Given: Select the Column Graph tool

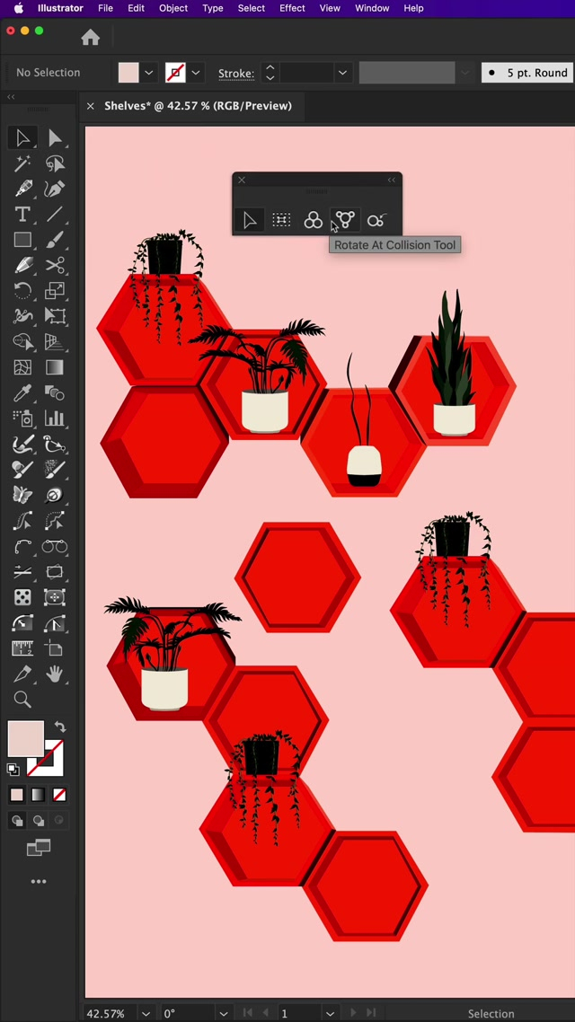Looking at the screenshot, I should [x=55, y=418].
